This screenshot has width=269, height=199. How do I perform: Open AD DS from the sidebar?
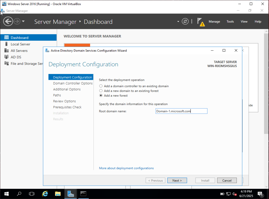(16, 57)
